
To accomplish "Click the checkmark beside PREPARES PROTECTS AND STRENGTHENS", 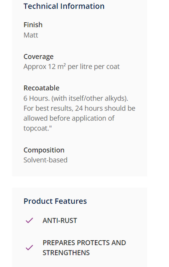I will [29, 247].
